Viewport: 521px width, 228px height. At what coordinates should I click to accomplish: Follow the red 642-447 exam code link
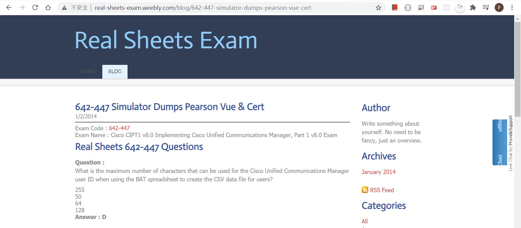[x=119, y=128]
